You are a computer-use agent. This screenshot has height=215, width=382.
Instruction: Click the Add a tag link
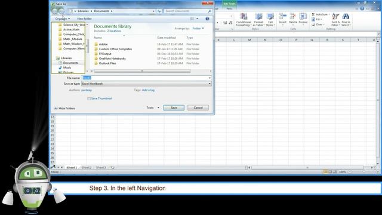[148, 90]
